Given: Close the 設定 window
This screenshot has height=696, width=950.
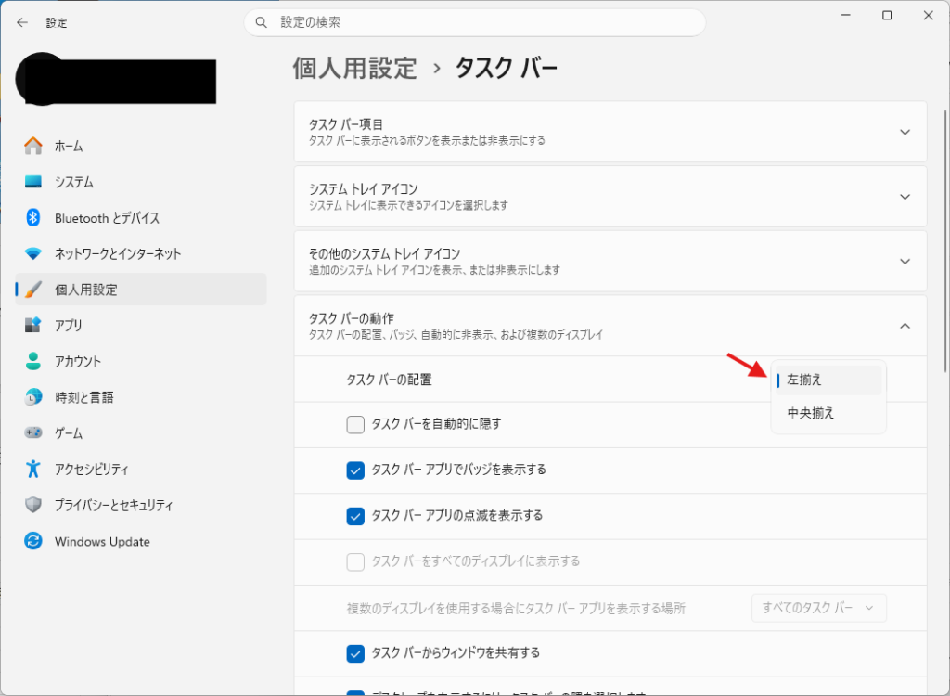Looking at the screenshot, I should point(928,16).
